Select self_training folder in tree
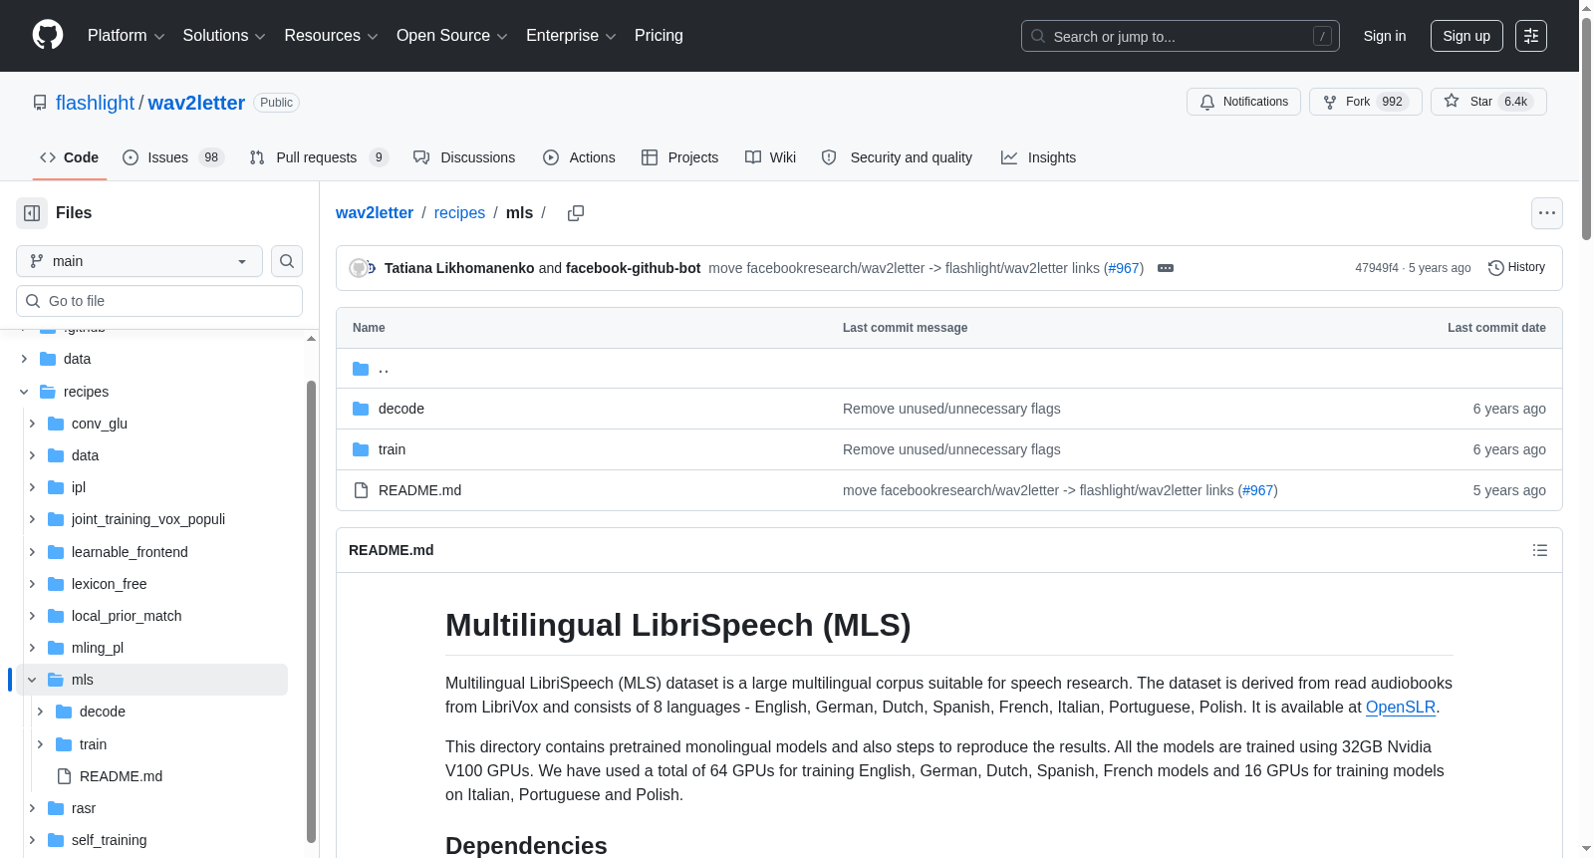1594x858 pixels. pos(109,840)
